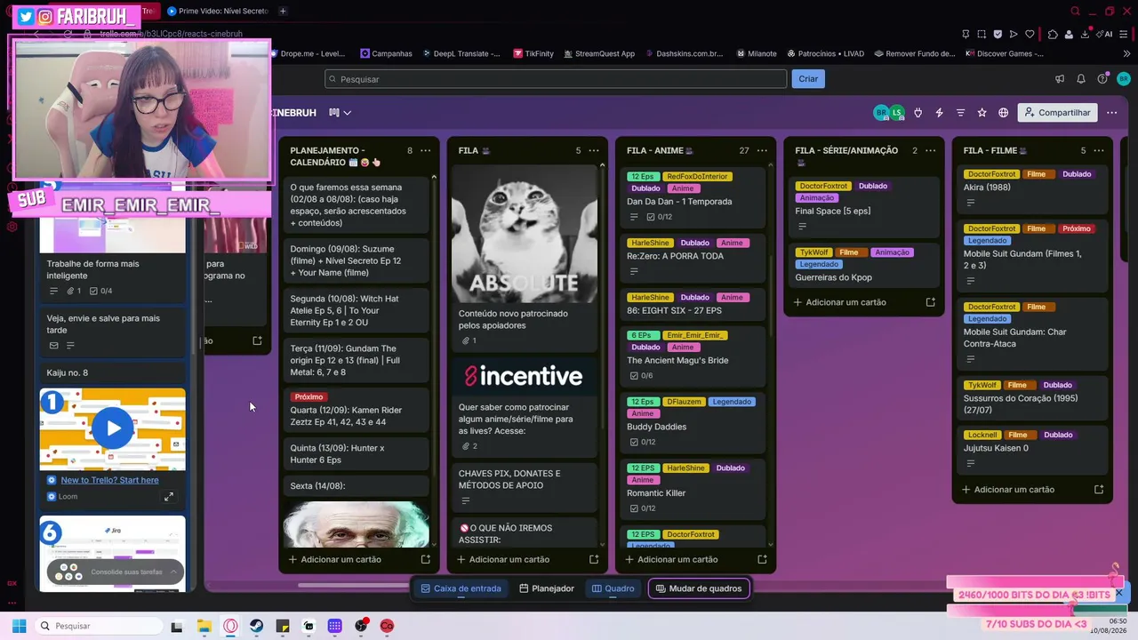1138x640 pixels.
Task: Switch to the Quadro tab
Action: (613, 588)
